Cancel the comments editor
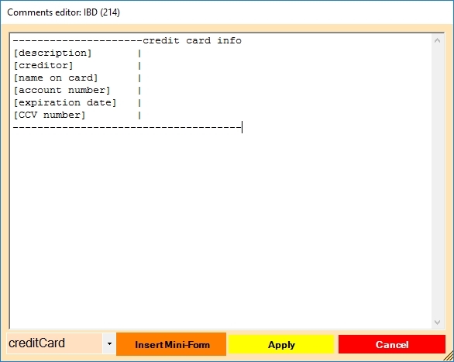 click(x=392, y=344)
